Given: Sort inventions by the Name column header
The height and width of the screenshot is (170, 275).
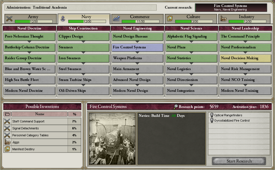Looking at the screenshot, I should coord(40,114).
